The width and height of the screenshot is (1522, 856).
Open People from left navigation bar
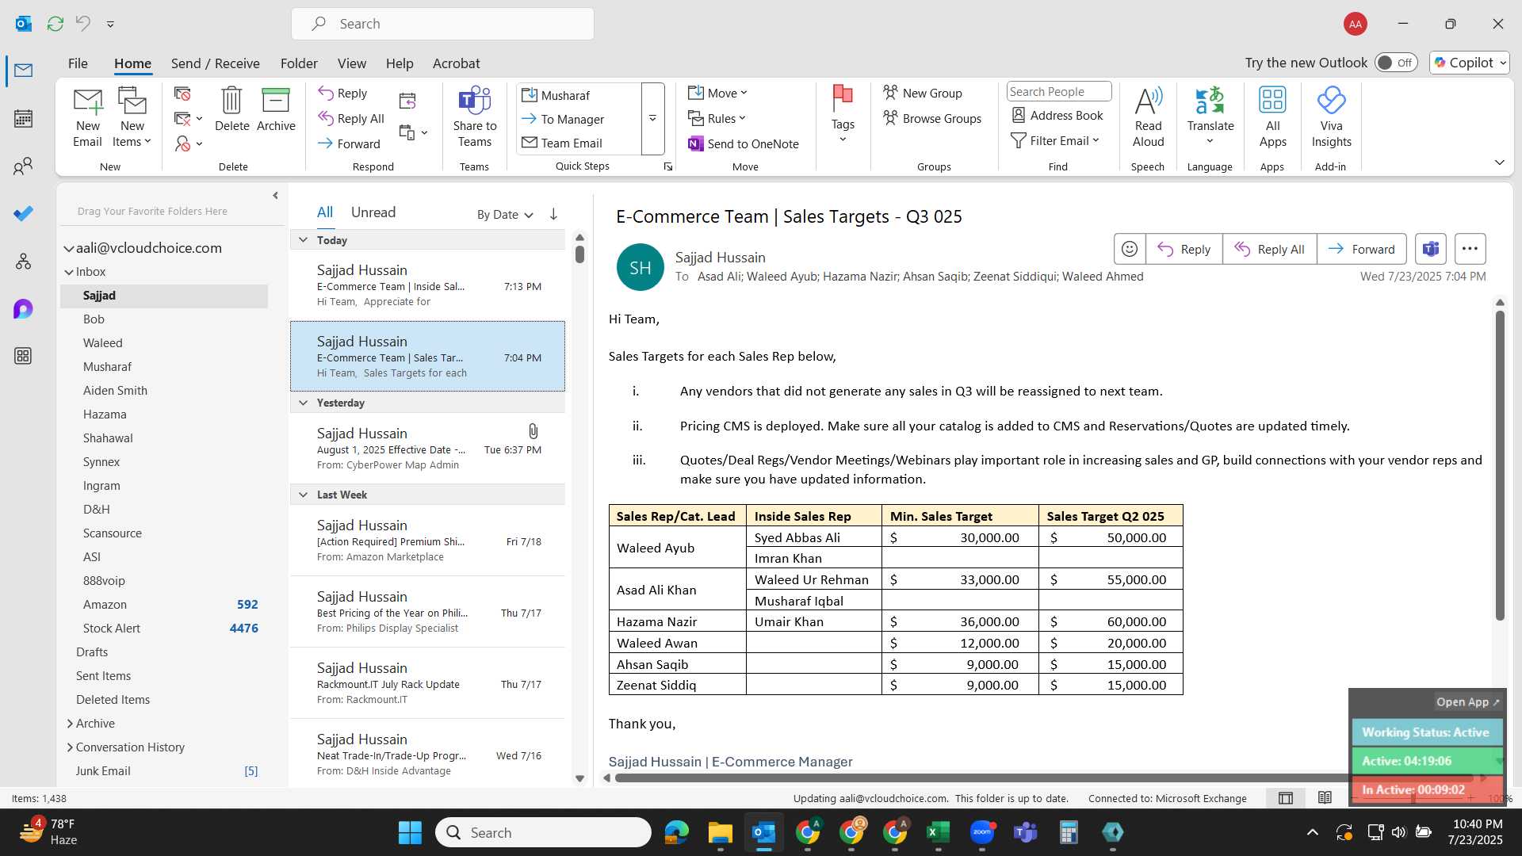pos(23,166)
